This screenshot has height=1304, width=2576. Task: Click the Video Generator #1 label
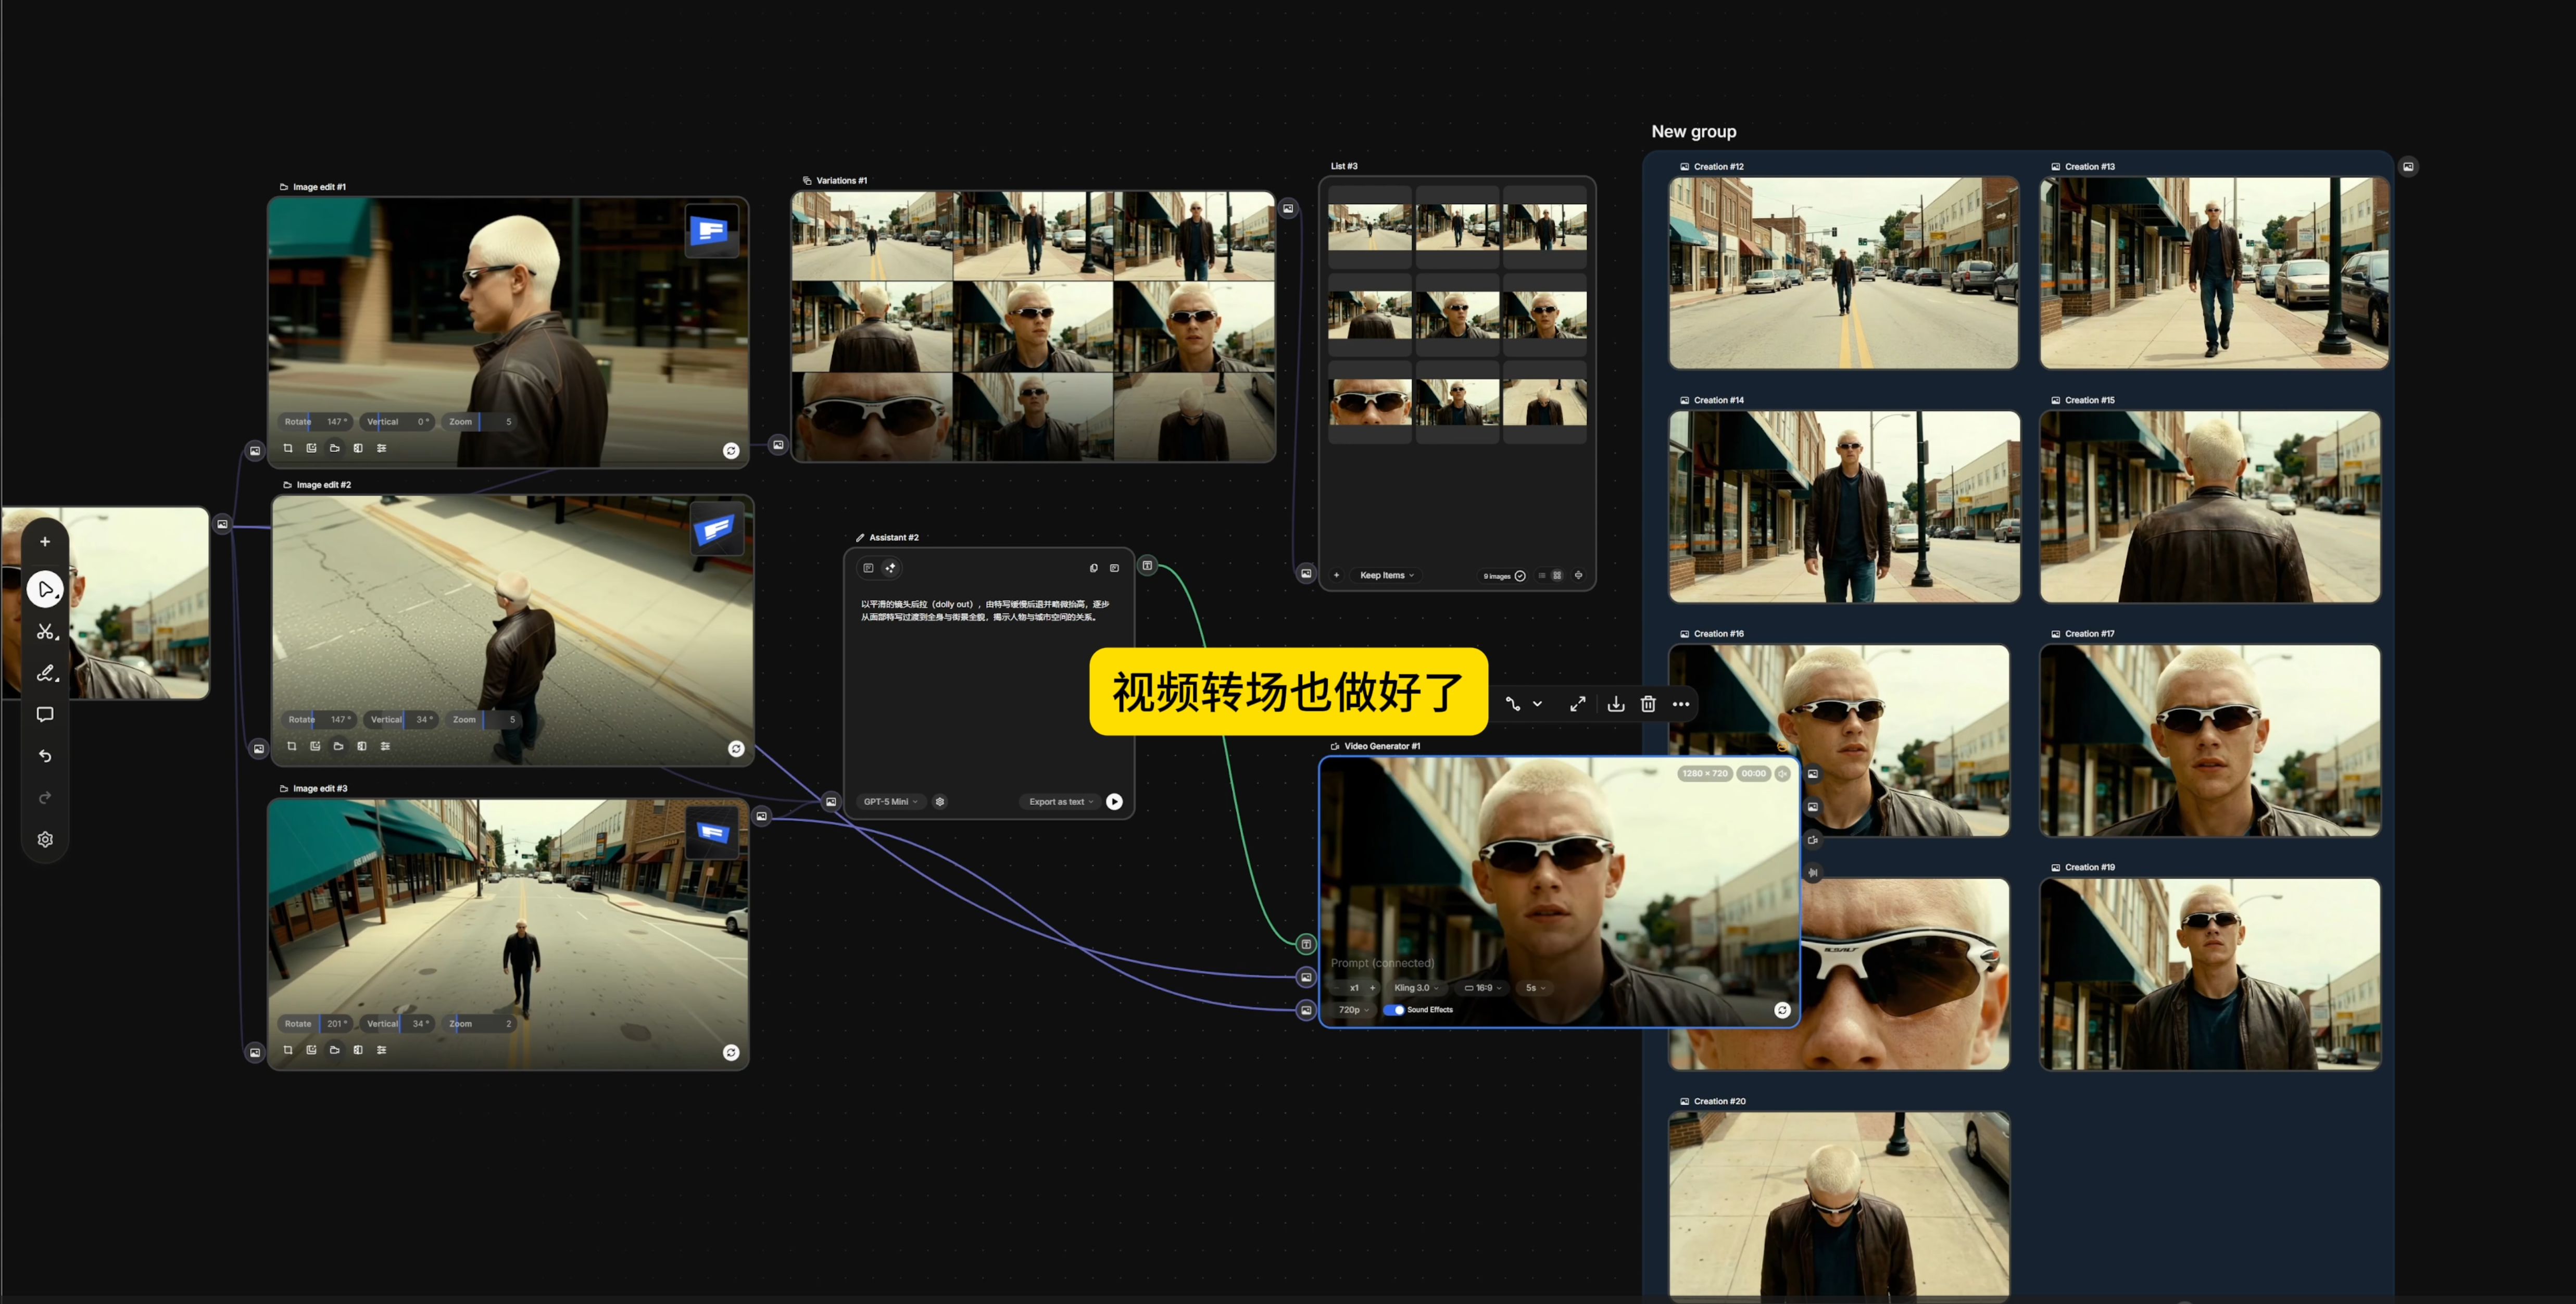[x=1381, y=746]
